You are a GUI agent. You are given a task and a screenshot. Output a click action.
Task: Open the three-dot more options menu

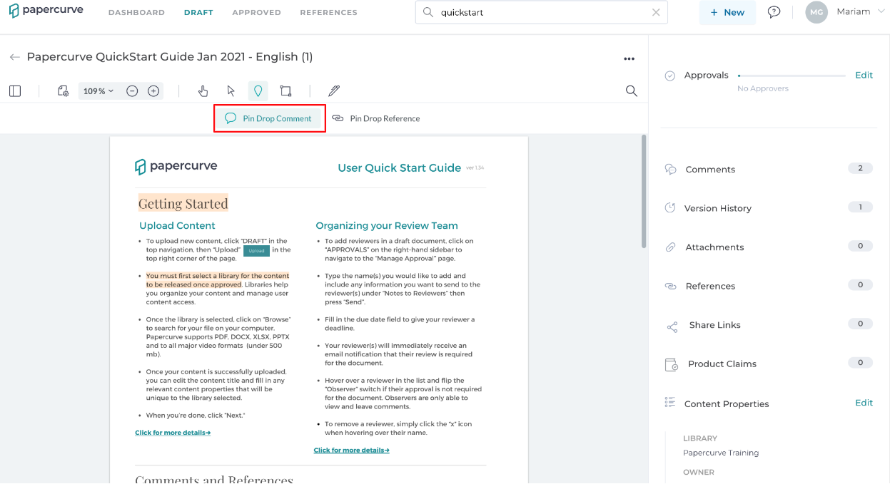tap(629, 58)
